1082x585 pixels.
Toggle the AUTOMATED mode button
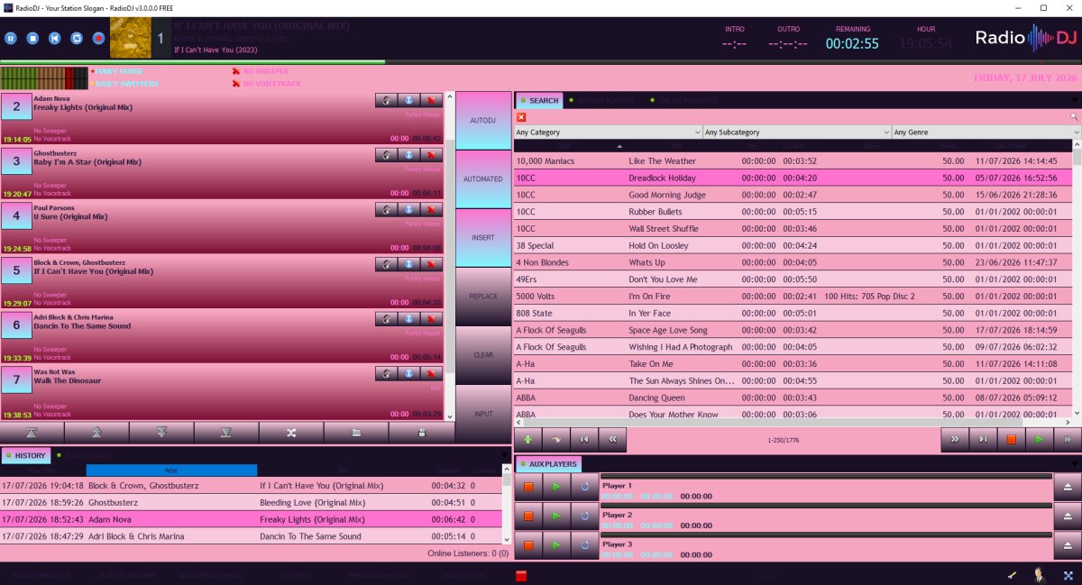tap(483, 178)
